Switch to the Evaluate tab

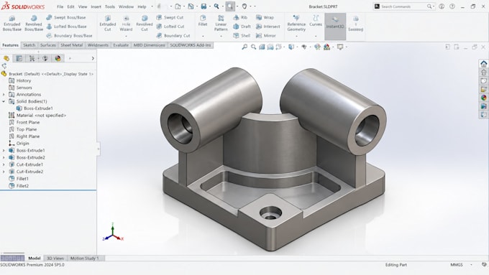tap(121, 45)
